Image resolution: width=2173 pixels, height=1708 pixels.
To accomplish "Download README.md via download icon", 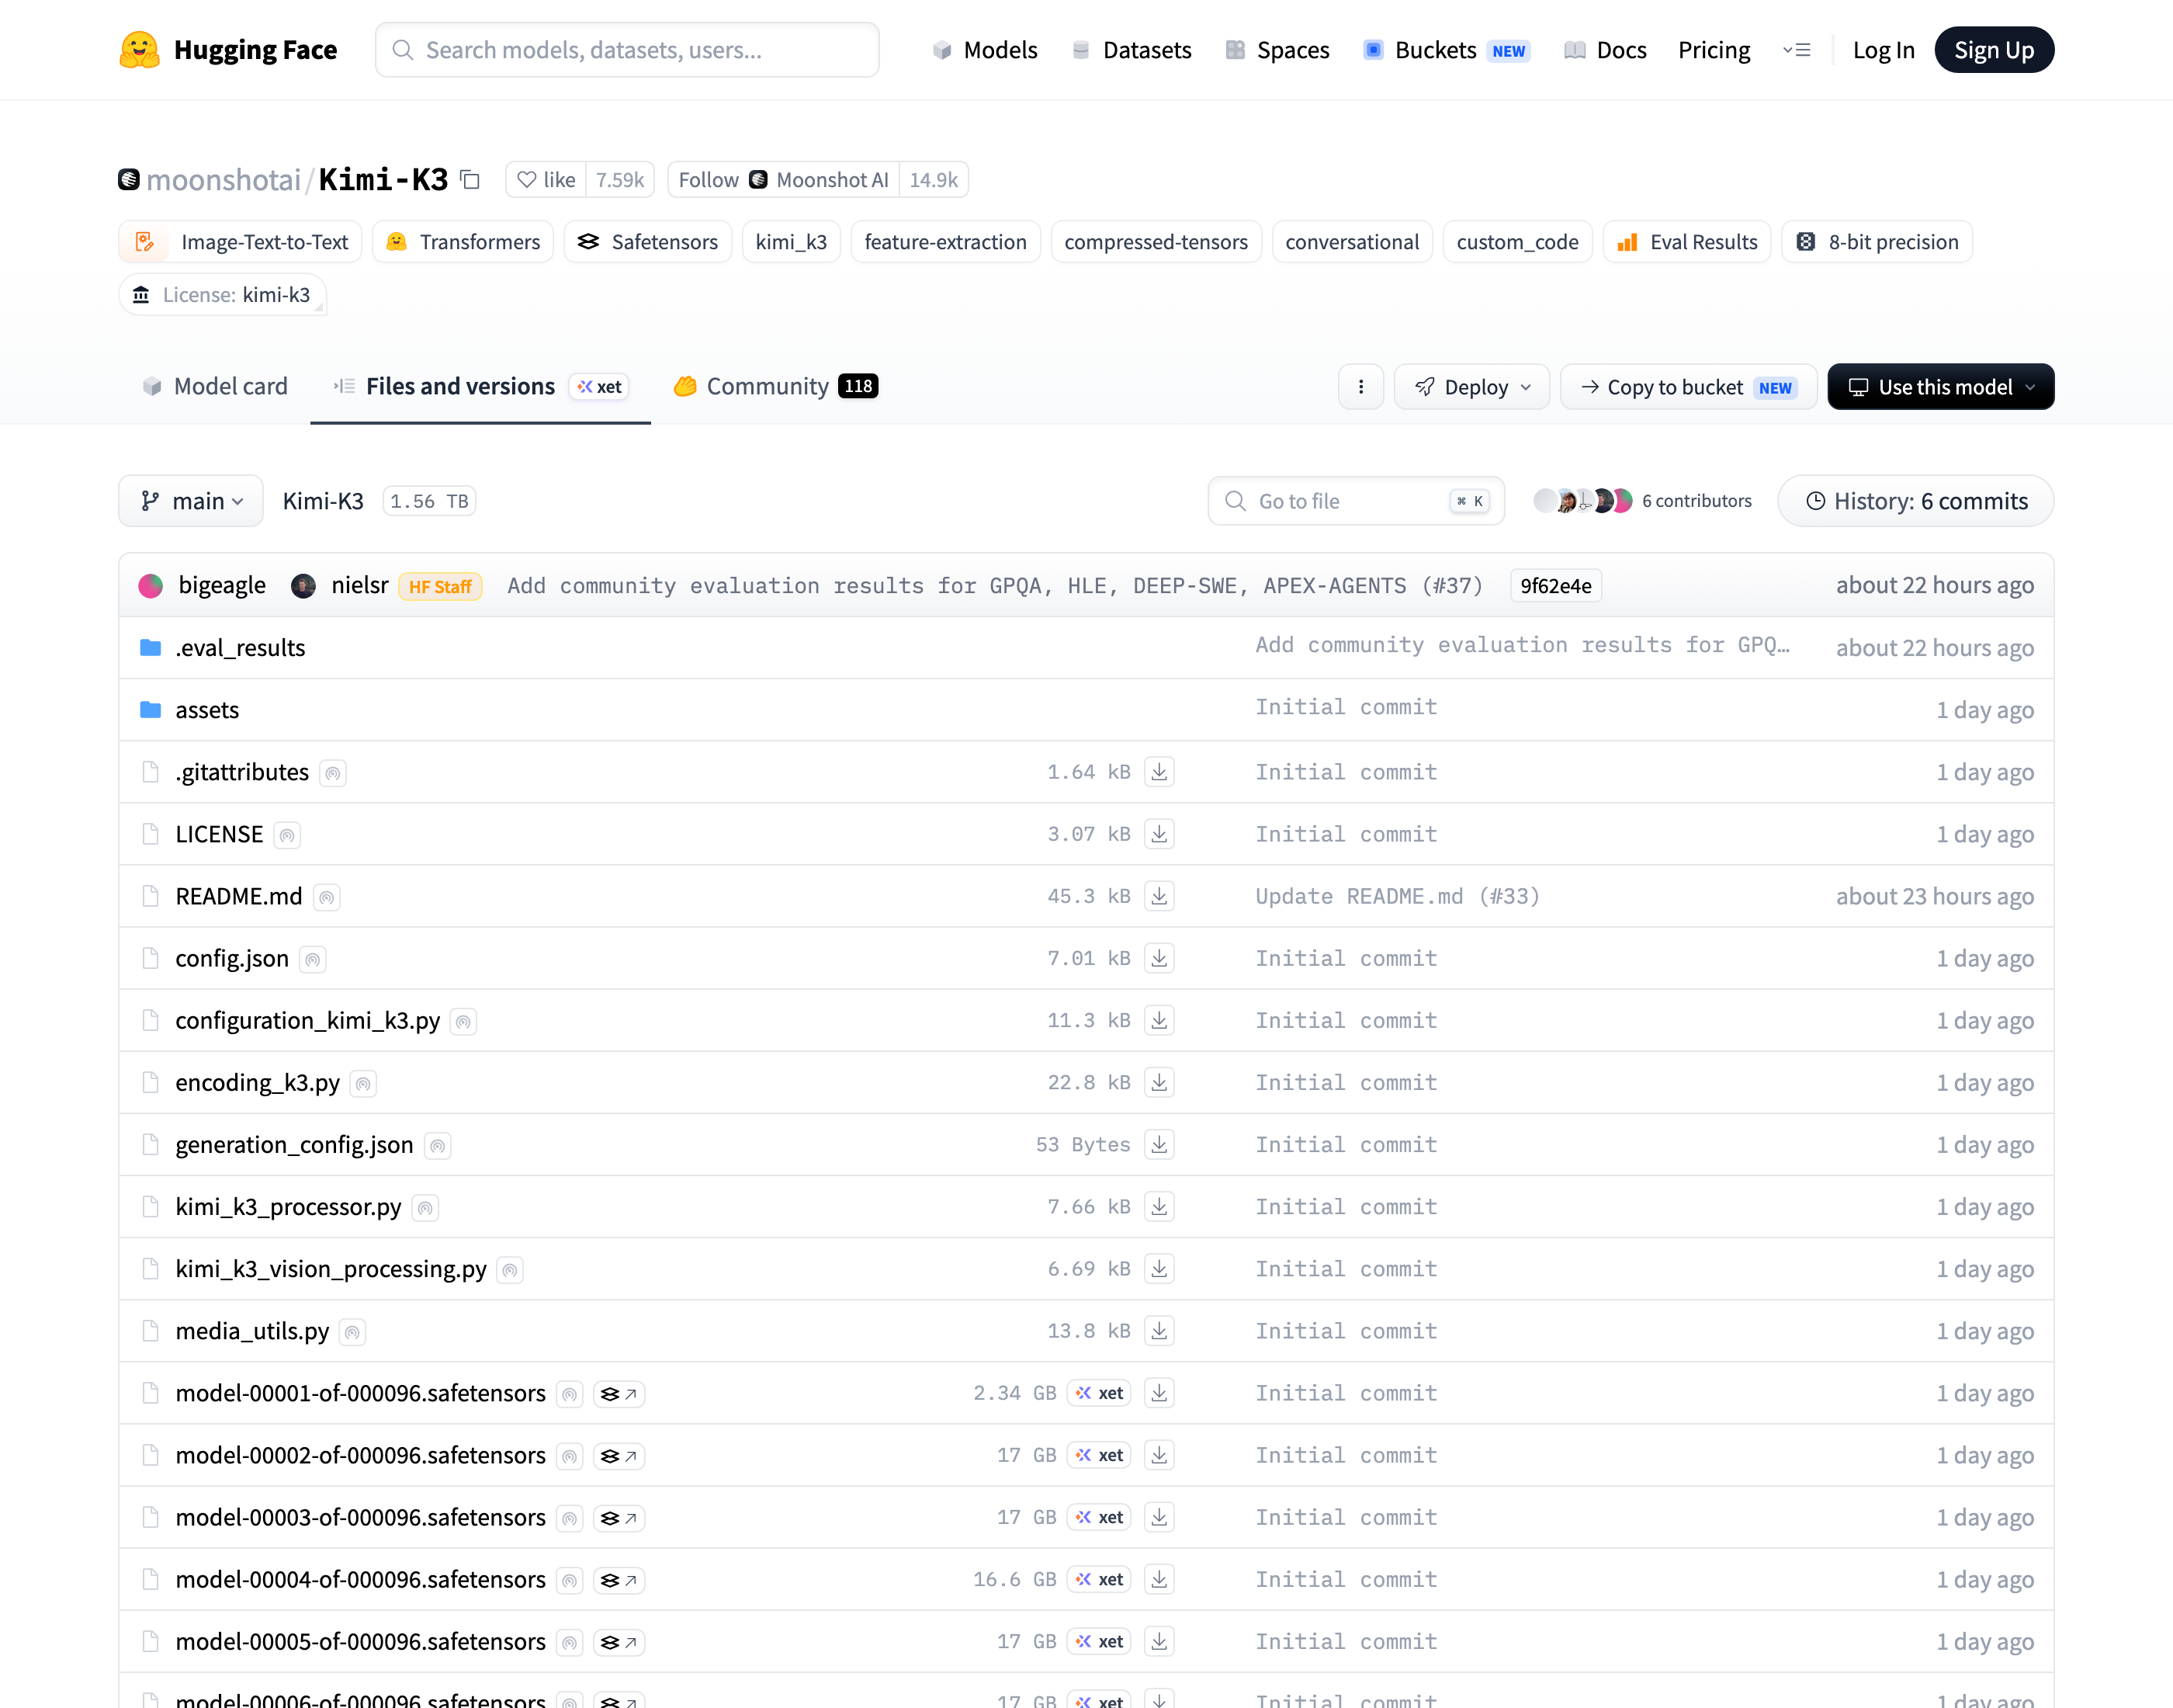I will (x=1159, y=896).
